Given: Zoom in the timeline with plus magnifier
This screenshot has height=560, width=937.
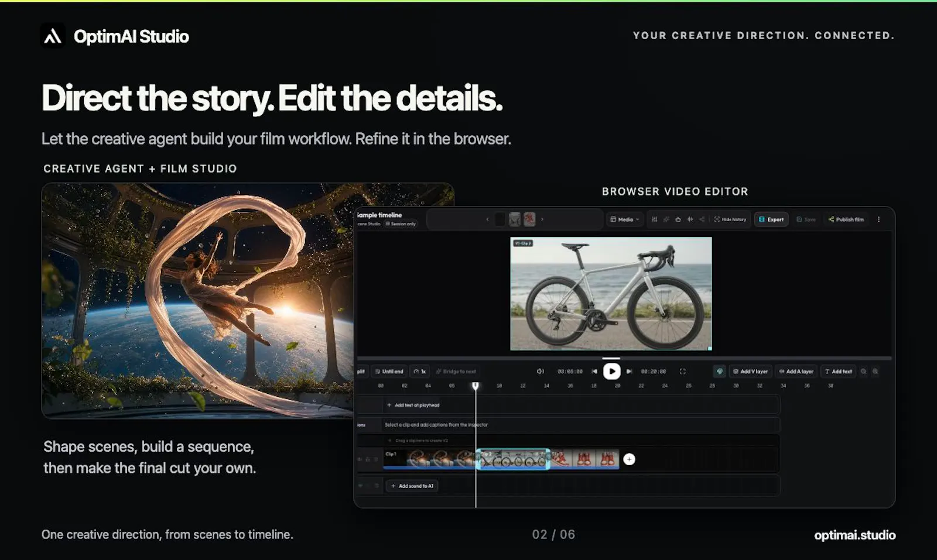Looking at the screenshot, I should pyautogui.click(x=876, y=371).
